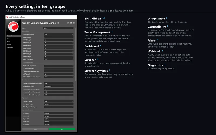The width and height of the screenshot is (216, 135).
Task: Click the Trade Management heading
Action: coord(97,32)
